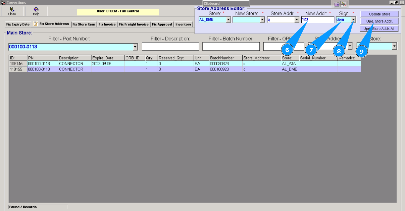The image size is (405, 211).
Task: Click the User ID: DEM - Full Control label
Action: pos(118,11)
